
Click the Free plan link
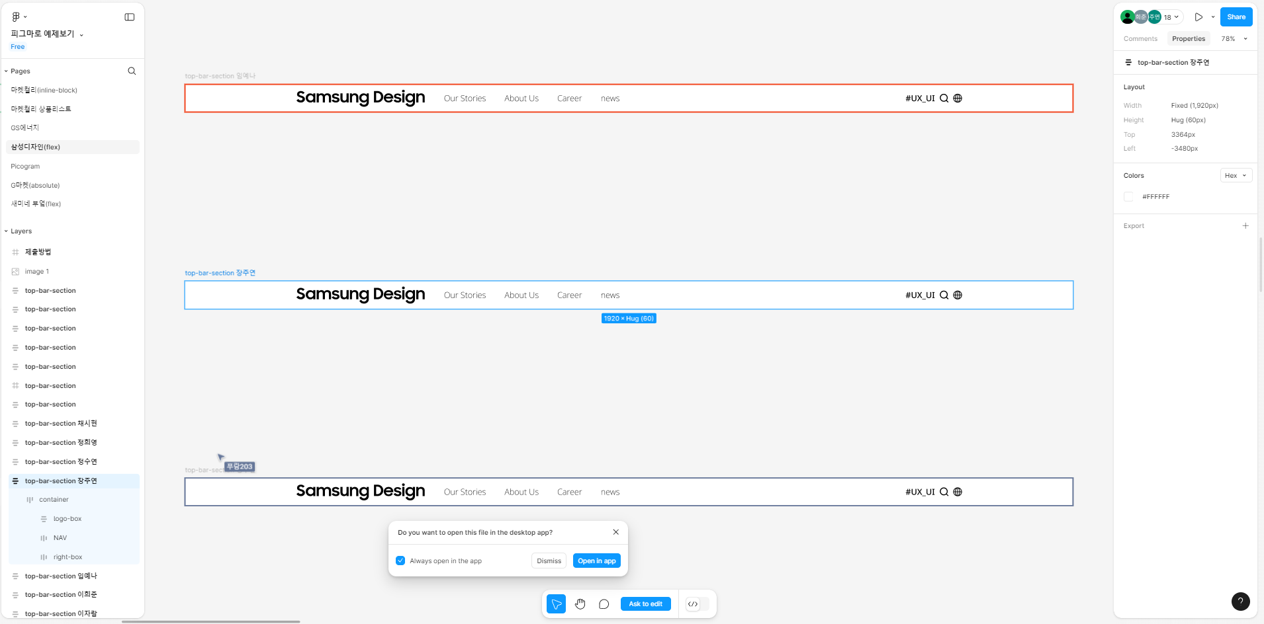pos(18,47)
